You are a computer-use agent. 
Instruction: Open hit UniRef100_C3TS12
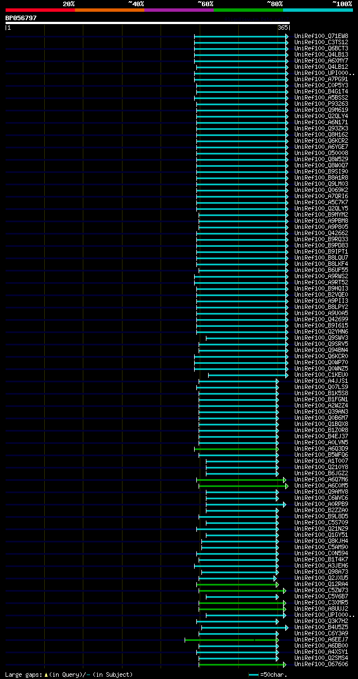point(321,42)
